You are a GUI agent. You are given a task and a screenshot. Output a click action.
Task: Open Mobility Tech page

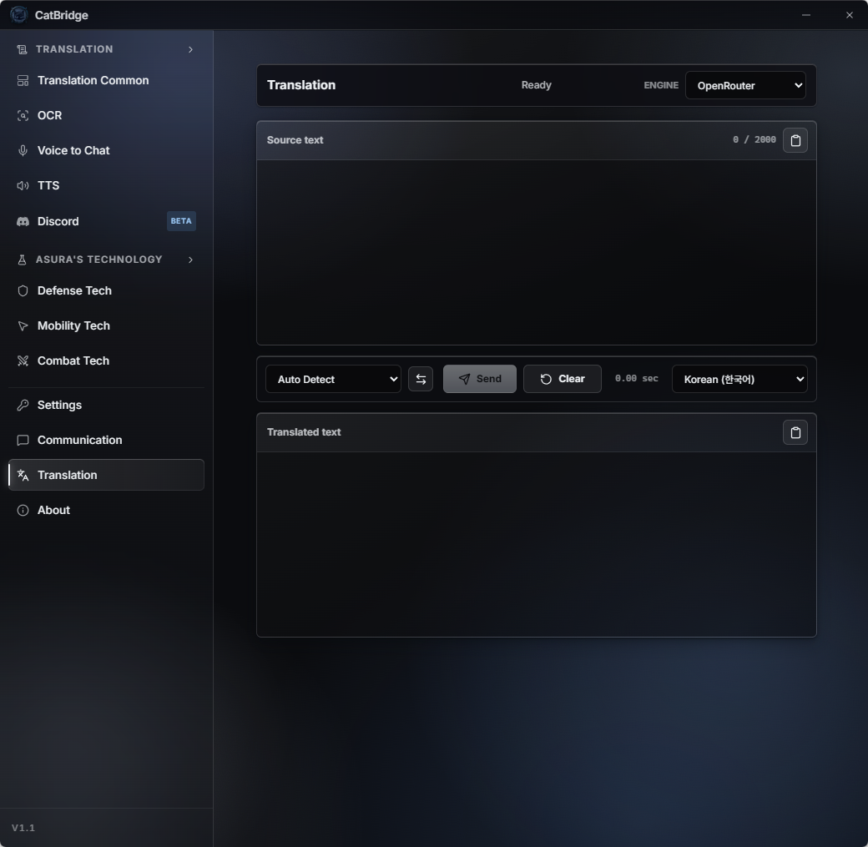click(106, 326)
